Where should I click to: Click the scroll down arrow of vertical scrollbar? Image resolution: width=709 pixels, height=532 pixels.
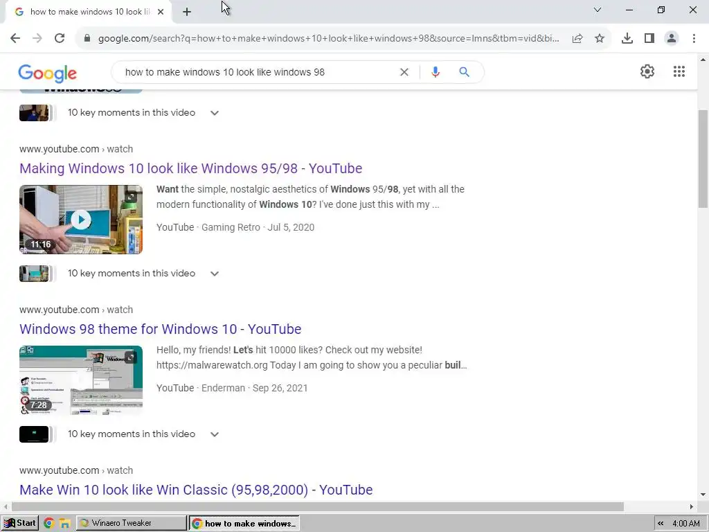pos(703,495)
